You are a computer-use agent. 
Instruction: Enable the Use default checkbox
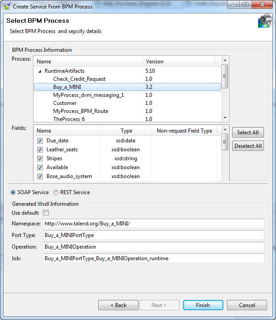coord(46,213)
